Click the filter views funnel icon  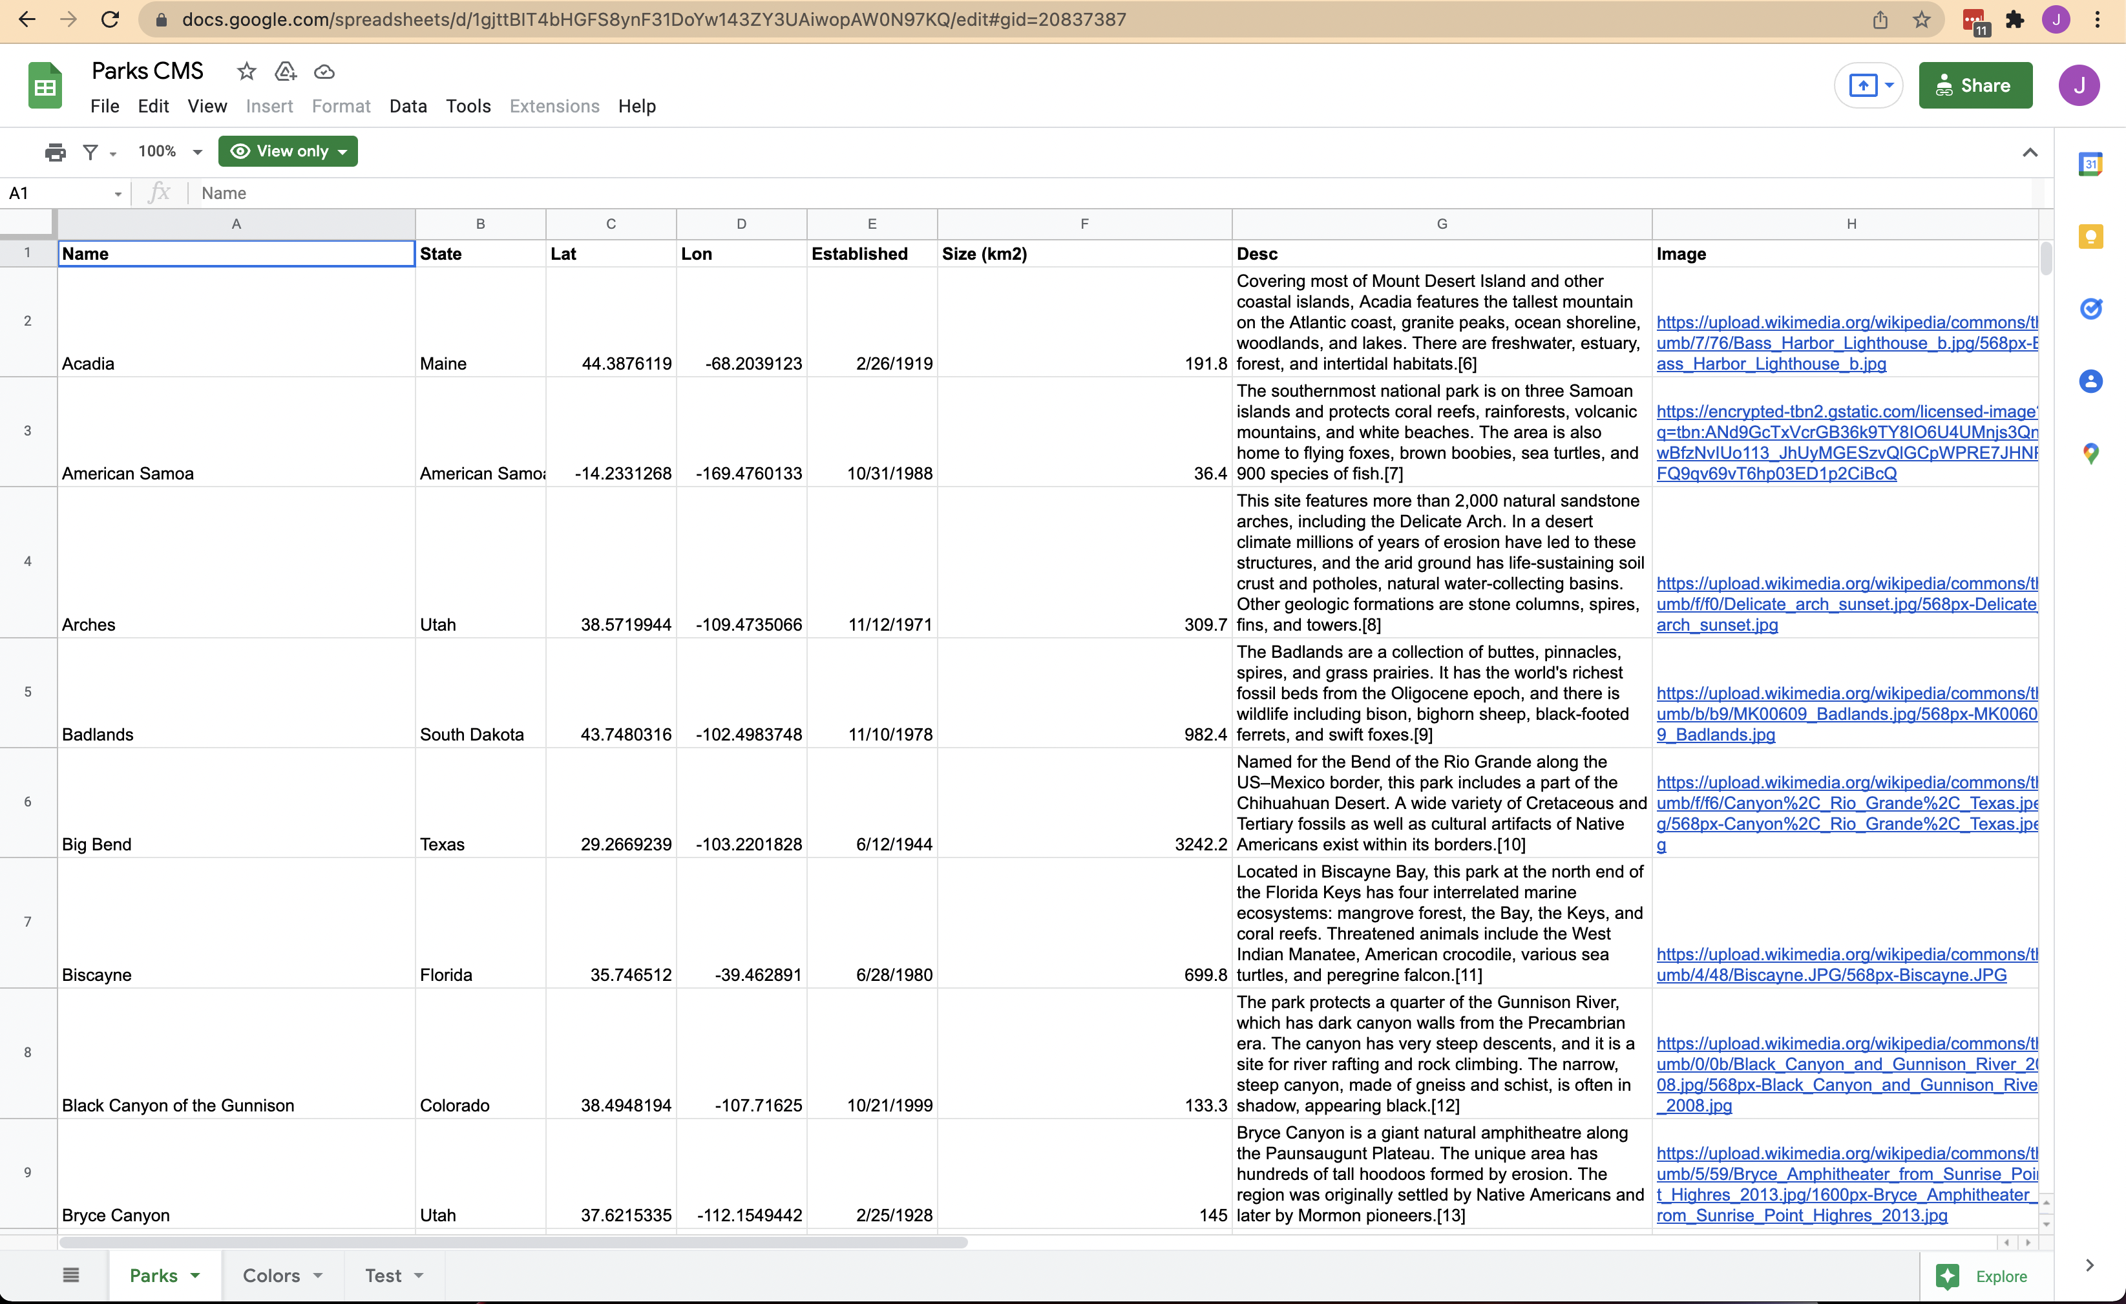(90, 152)
